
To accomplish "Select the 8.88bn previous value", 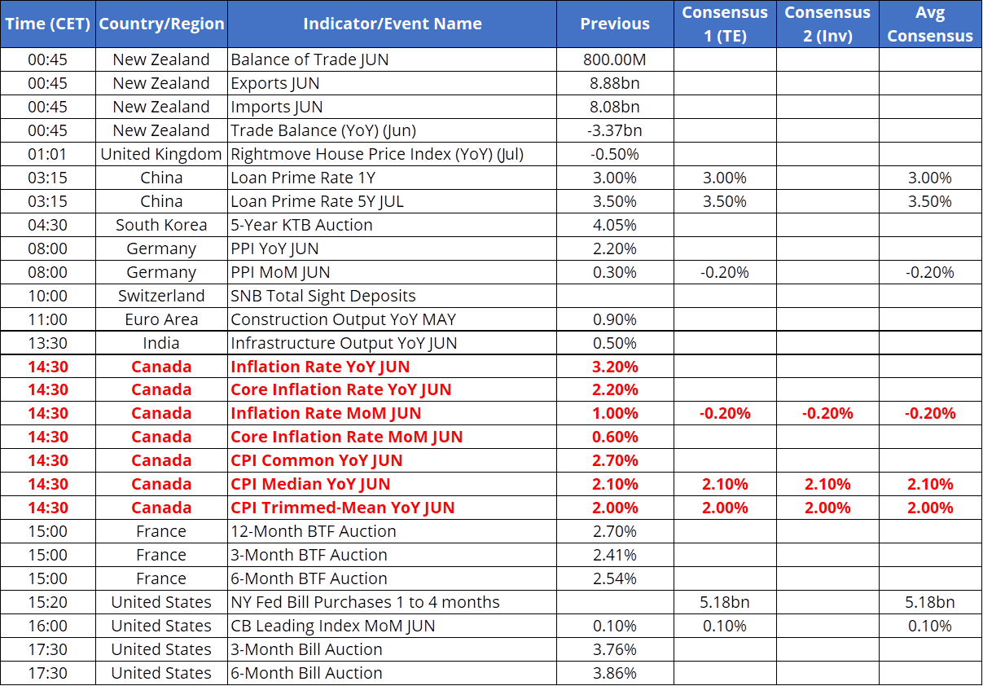I will [x=615, y=83].
